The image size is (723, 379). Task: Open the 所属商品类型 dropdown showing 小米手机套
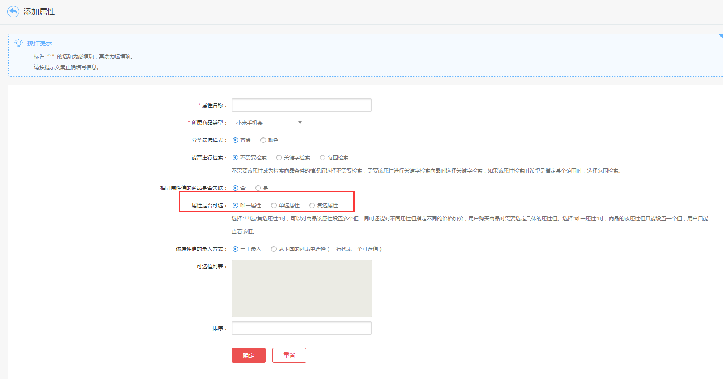[x=269, y=122]
